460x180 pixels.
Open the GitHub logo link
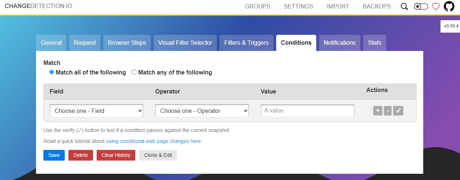coord(449,6)
